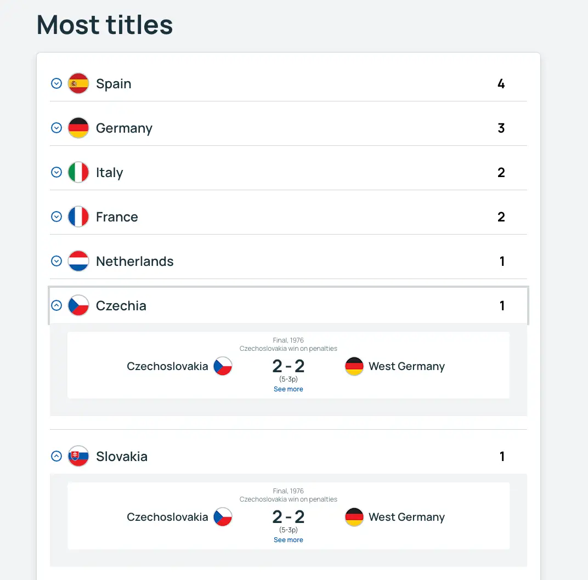Expand the Spain titles entry
Viewport: 588px width, 580px height.
point(56,83)
